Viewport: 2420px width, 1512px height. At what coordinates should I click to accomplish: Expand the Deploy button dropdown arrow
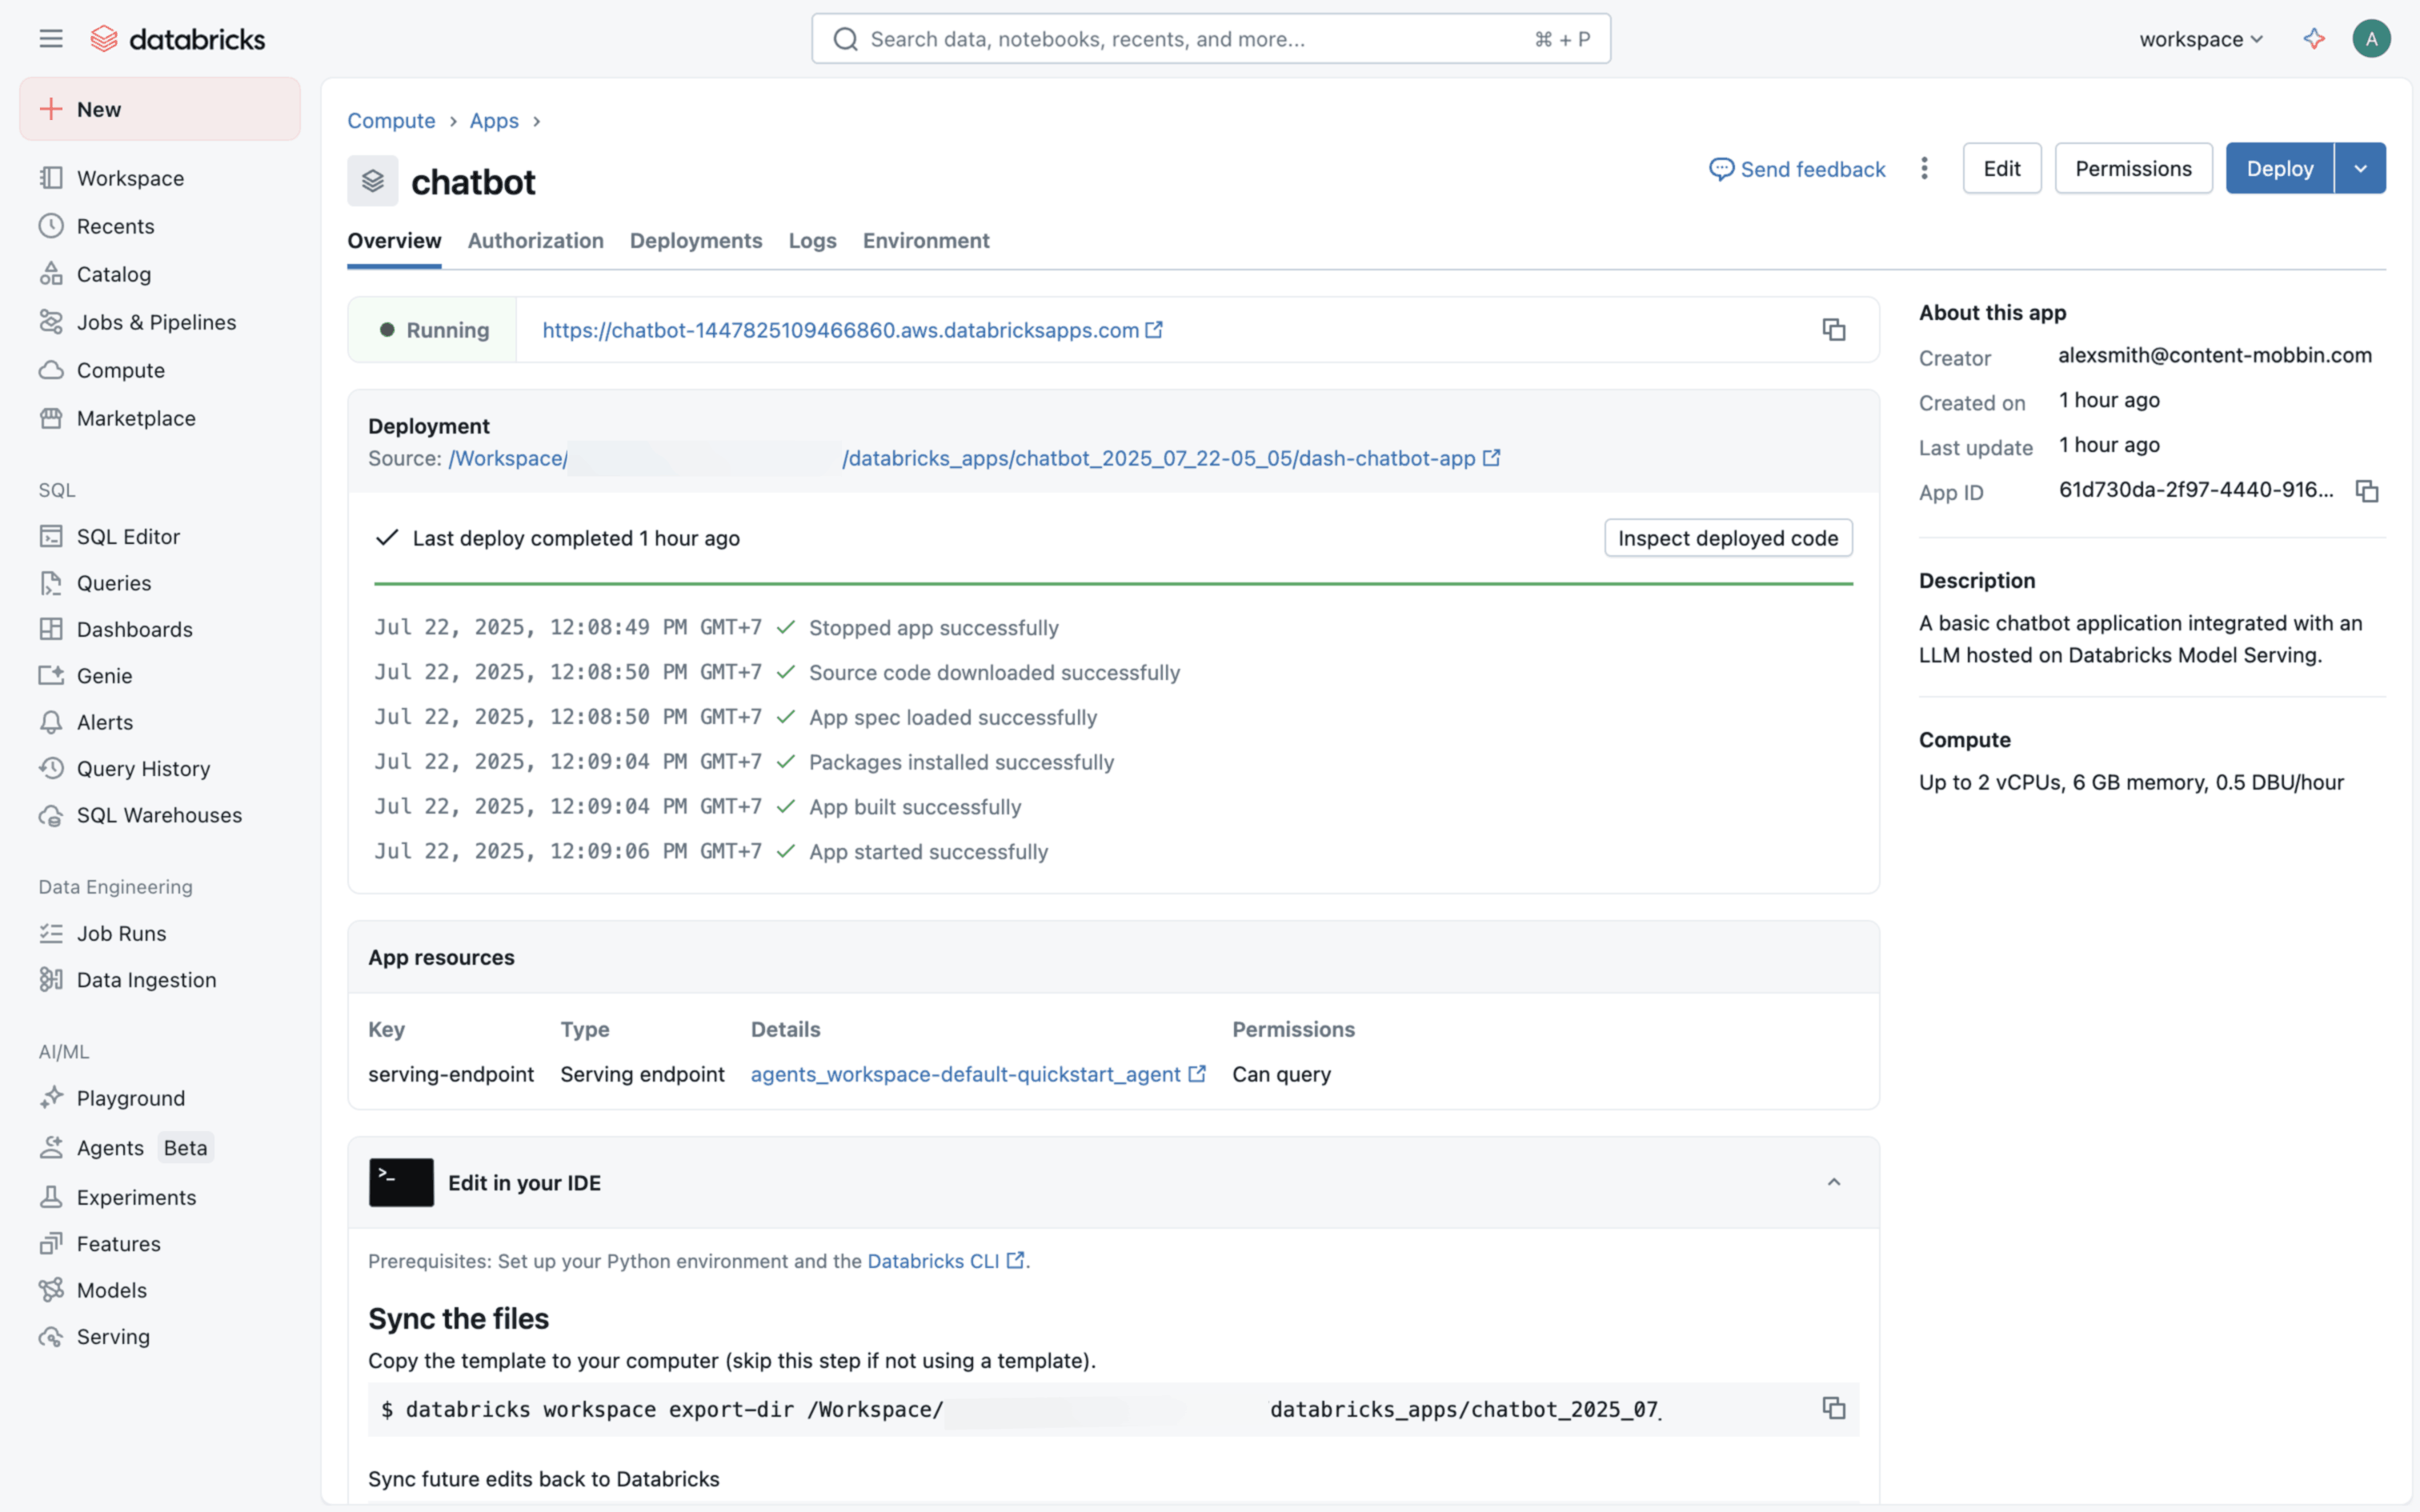click(2360, 168)
